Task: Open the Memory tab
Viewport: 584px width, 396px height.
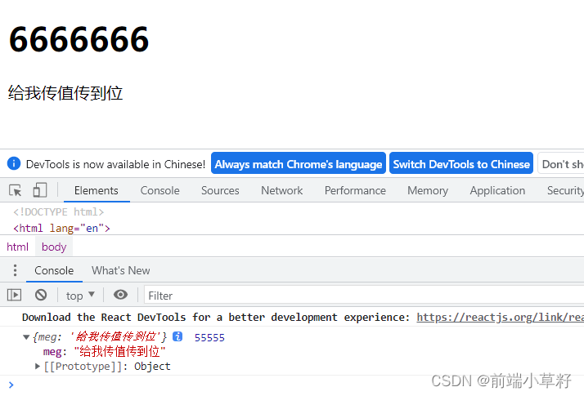Action: pyautogui.click(x=428, y=190)
